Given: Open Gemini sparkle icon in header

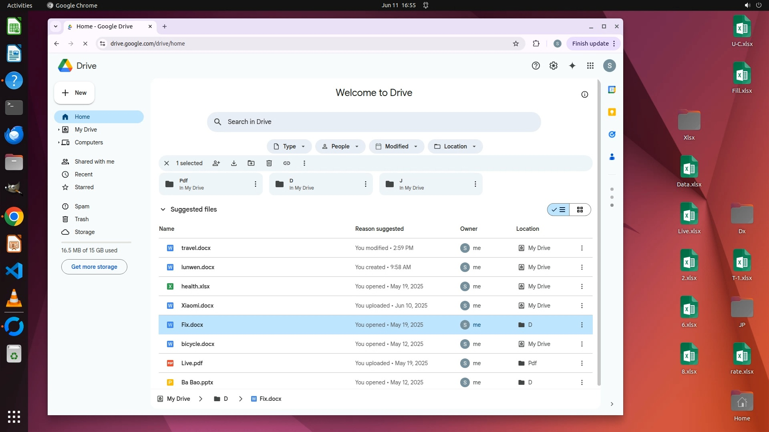Looking at the screenshot, I should [572, 66].
